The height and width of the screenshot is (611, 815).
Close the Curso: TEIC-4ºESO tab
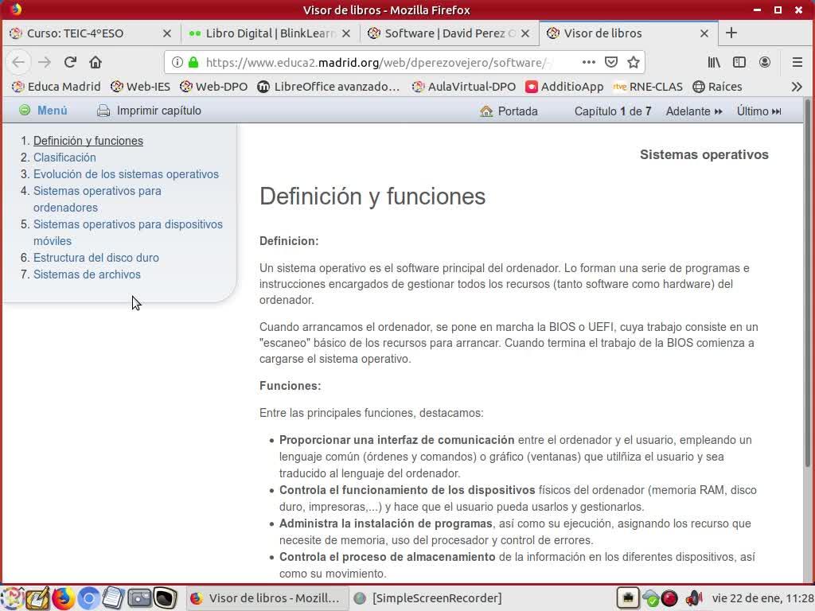tap(167, 33)
